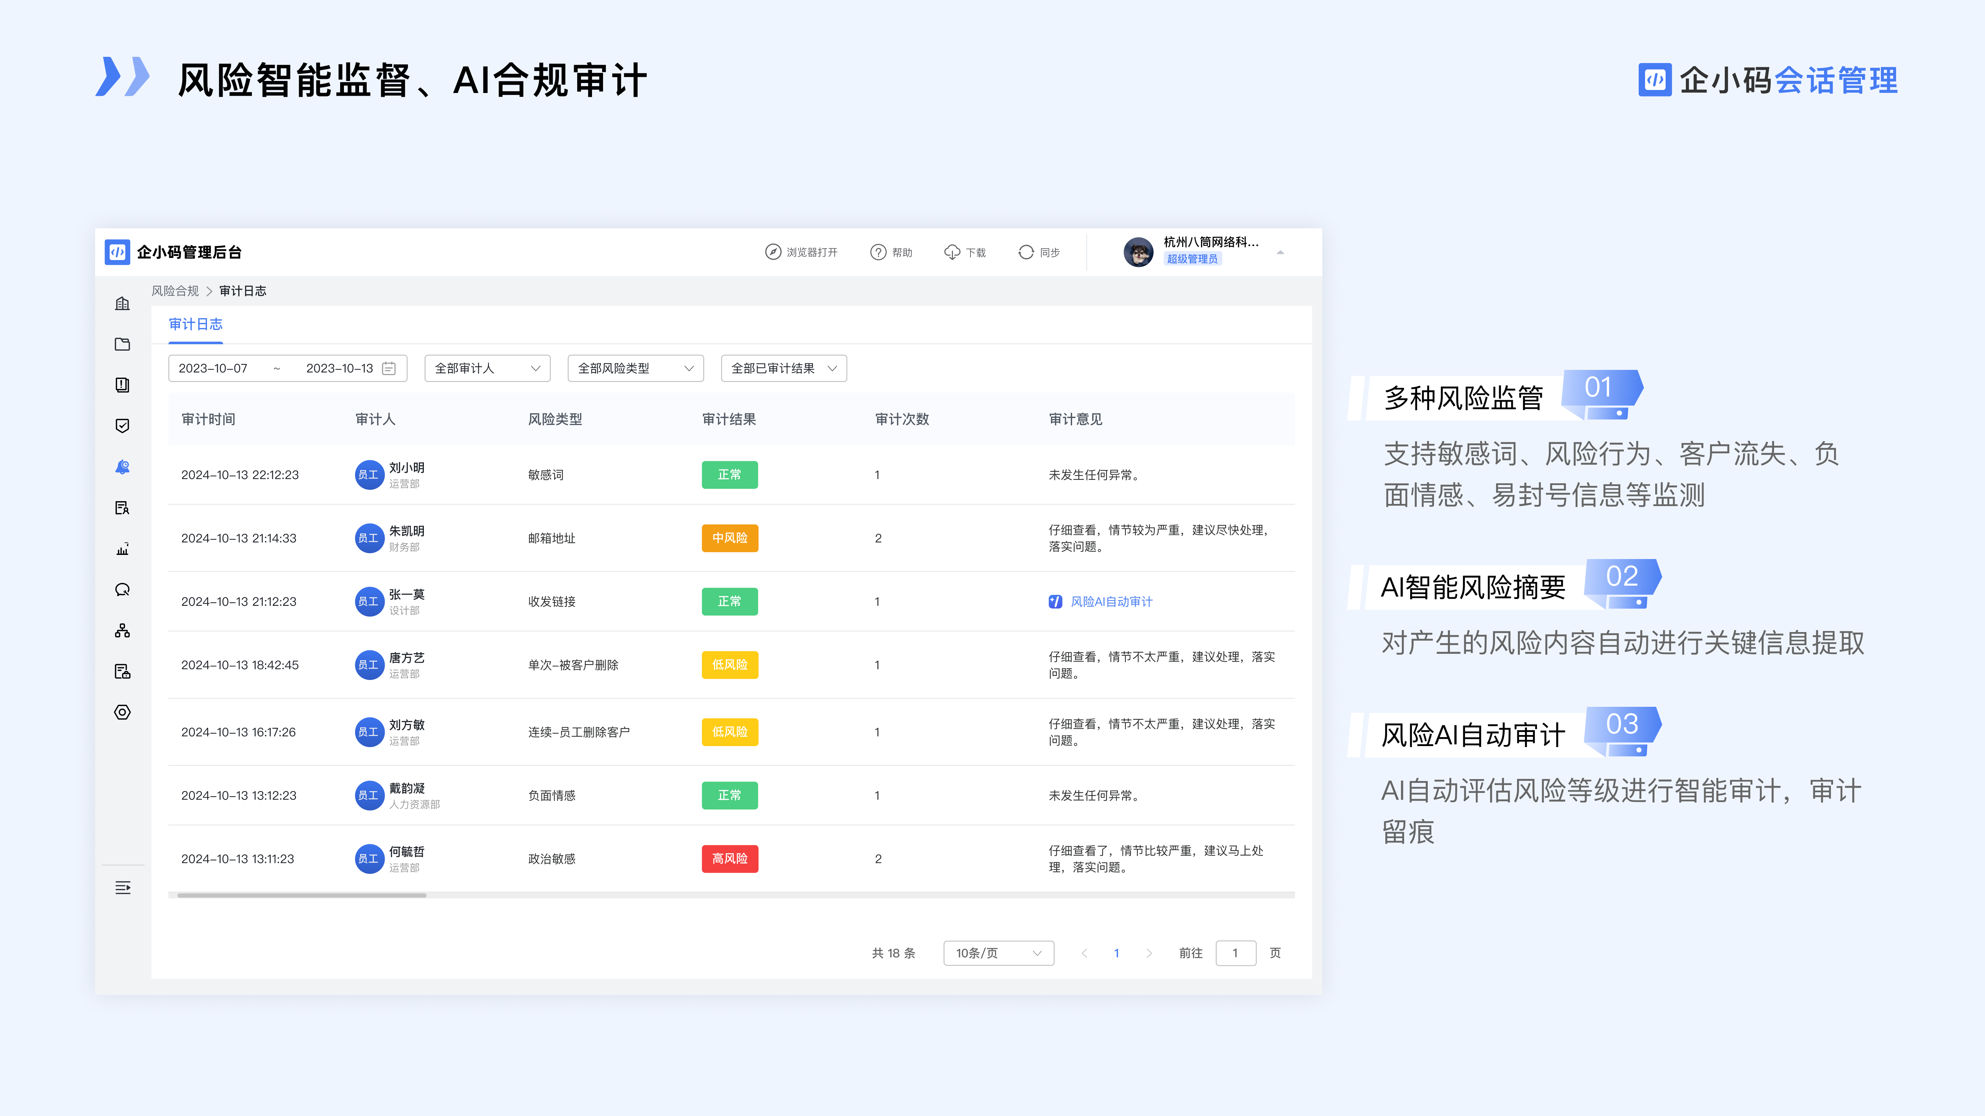The height and width of the screenshot is (1116, 1985).
Task: Click the 中风险 orange status tag
Action: coord(730,538)
